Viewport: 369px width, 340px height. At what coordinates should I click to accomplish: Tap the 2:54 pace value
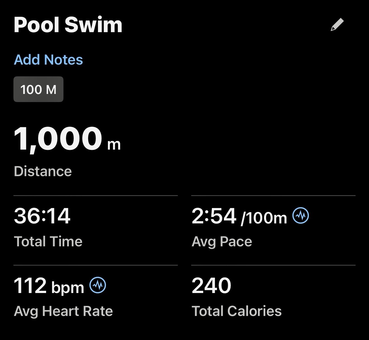coord(214,216)
